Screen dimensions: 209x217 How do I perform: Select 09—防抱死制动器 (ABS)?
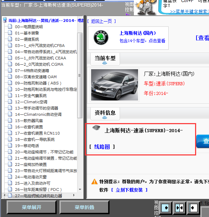click(38, 83)
